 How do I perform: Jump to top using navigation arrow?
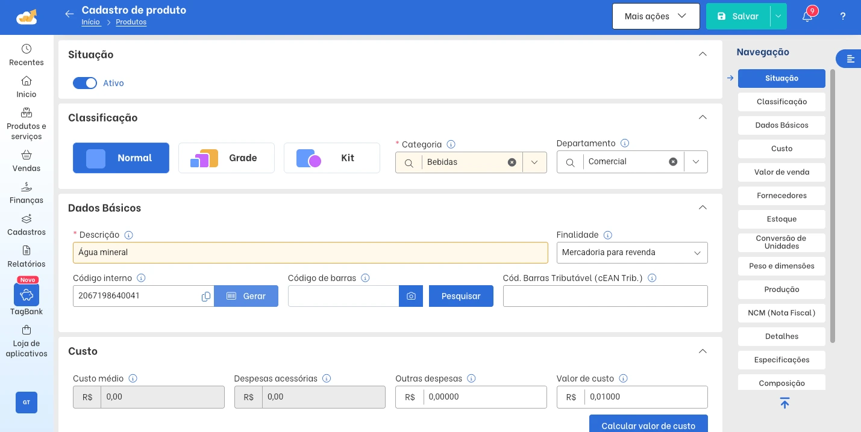pos(784,403)
